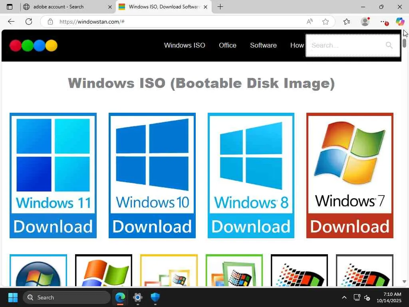Close the adobe account search tab
Image resolution: width=409 pixels, height=307 pixels.
point(110,7)
